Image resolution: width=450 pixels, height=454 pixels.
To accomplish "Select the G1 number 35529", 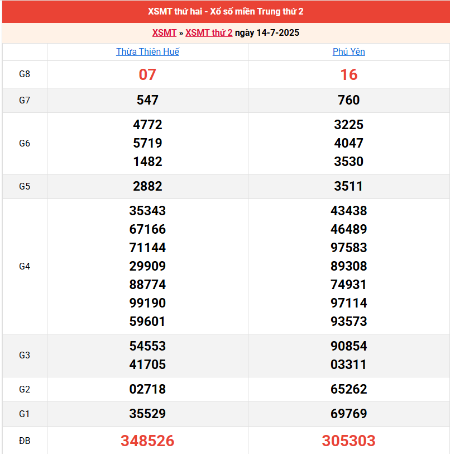I will 147,414.
